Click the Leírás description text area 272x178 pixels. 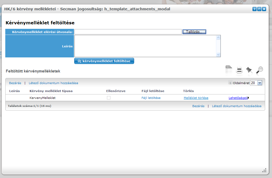[x=145, y=46]
